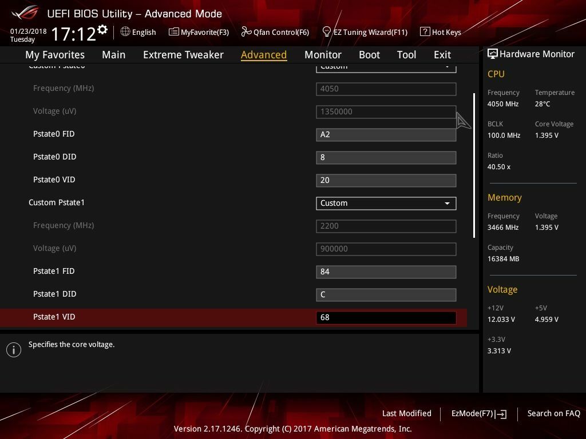The height and width of the screenshot is (439, 586).
Task: Switch to the Main tab
Action: [114, 55]
